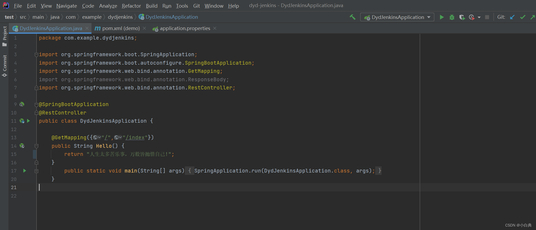Click Spring bean gutter icon on line 9
The width and height of the screenshot is (536, 230).
coord(22,104)
